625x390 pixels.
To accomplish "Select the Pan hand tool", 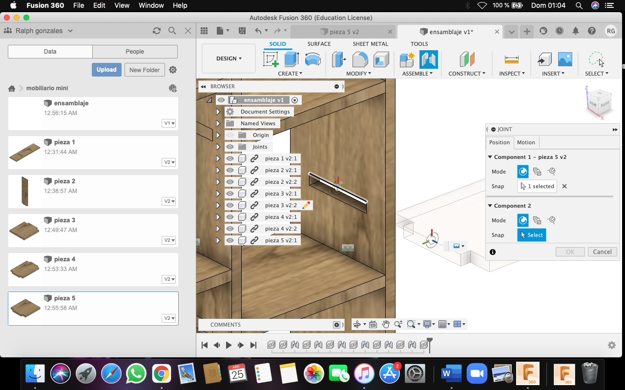I will point(386,324).
